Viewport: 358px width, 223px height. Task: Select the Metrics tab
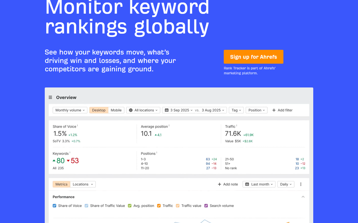pyautogui.click(x=61, y=184)
